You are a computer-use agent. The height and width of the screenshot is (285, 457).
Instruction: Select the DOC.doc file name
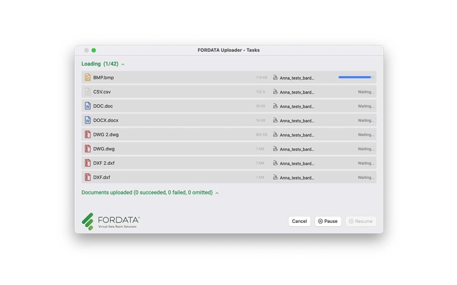tap(103, 106)
